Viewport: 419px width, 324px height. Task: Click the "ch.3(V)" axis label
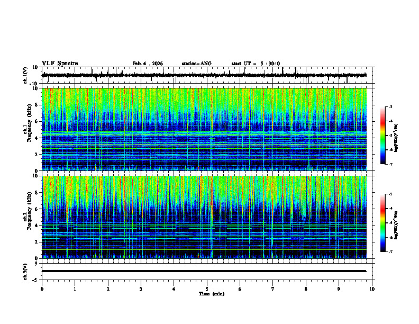pyautogui.click(x=25, y=272)
